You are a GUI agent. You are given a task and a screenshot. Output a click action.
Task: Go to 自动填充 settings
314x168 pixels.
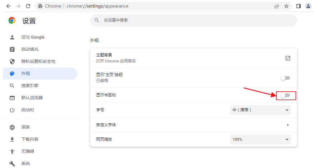click(x=30, y=49)
